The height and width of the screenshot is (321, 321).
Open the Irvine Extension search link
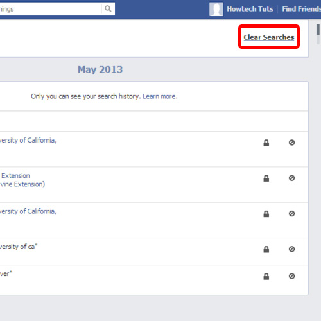click(x=22, y=180)
